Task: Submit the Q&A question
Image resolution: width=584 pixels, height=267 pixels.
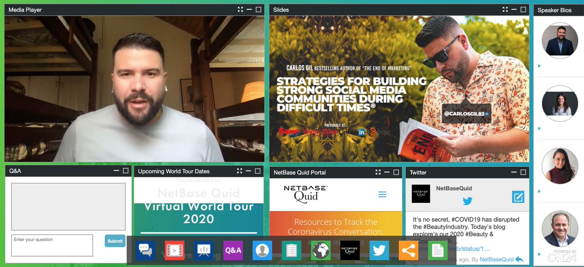Action: point(115,241)
